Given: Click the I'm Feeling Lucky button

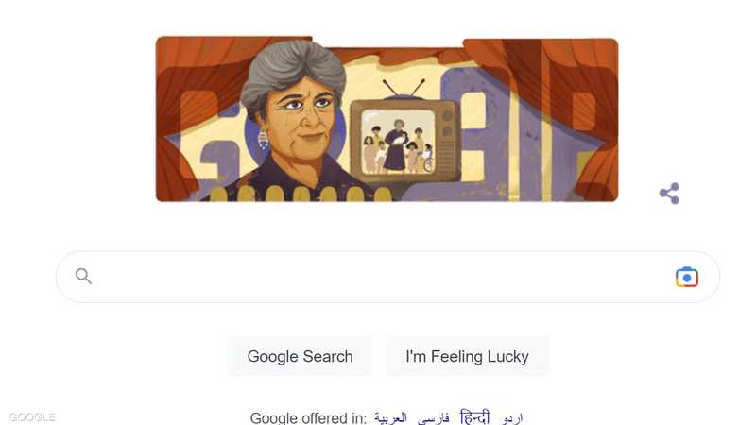Looking at the screenshot, I should pyautogui.click(x=467, y=357).
